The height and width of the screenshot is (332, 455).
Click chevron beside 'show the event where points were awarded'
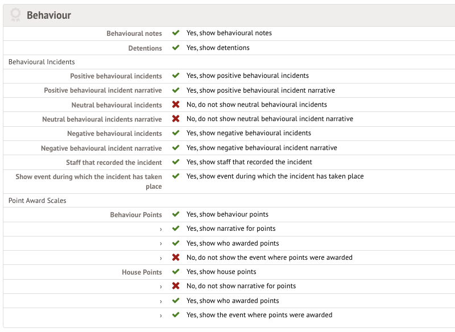click(161, 316)
